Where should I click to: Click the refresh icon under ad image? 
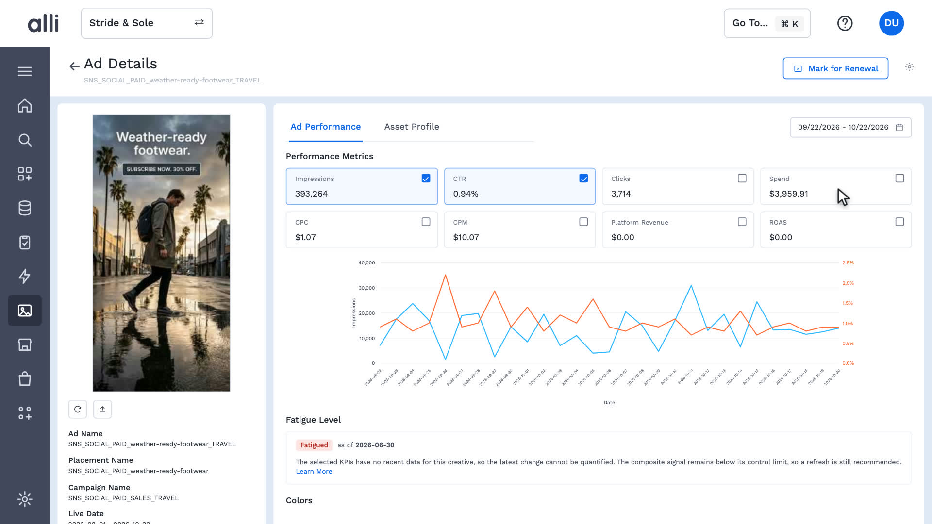[78, 409]
